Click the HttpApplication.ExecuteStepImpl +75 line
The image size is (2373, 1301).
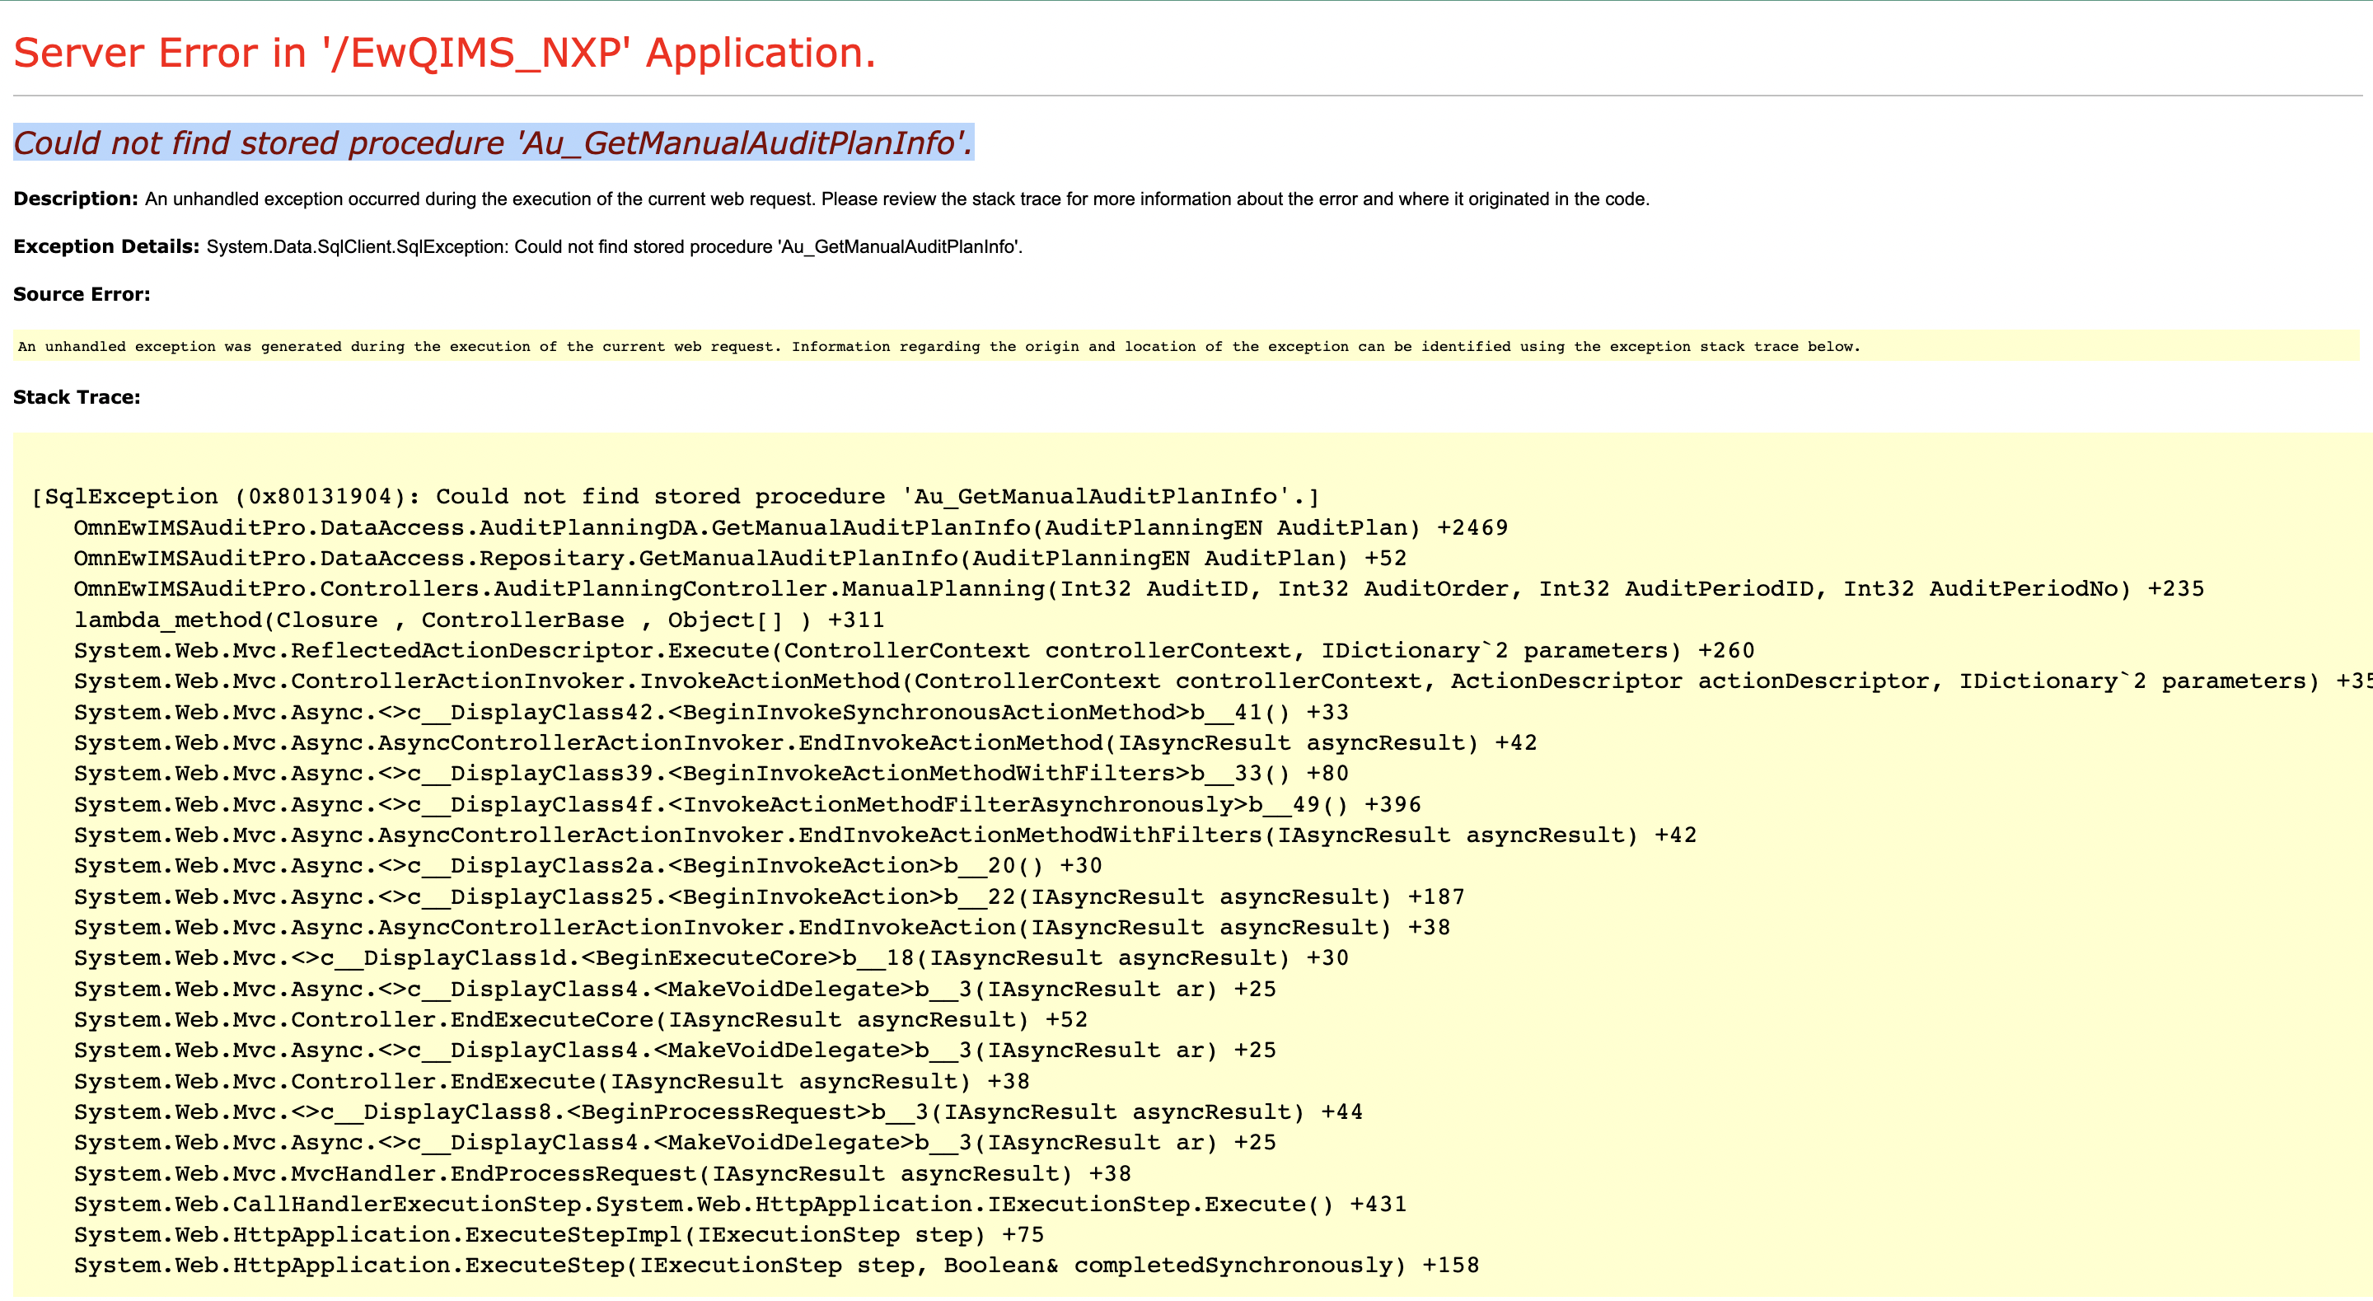[x=559, y=1234]
